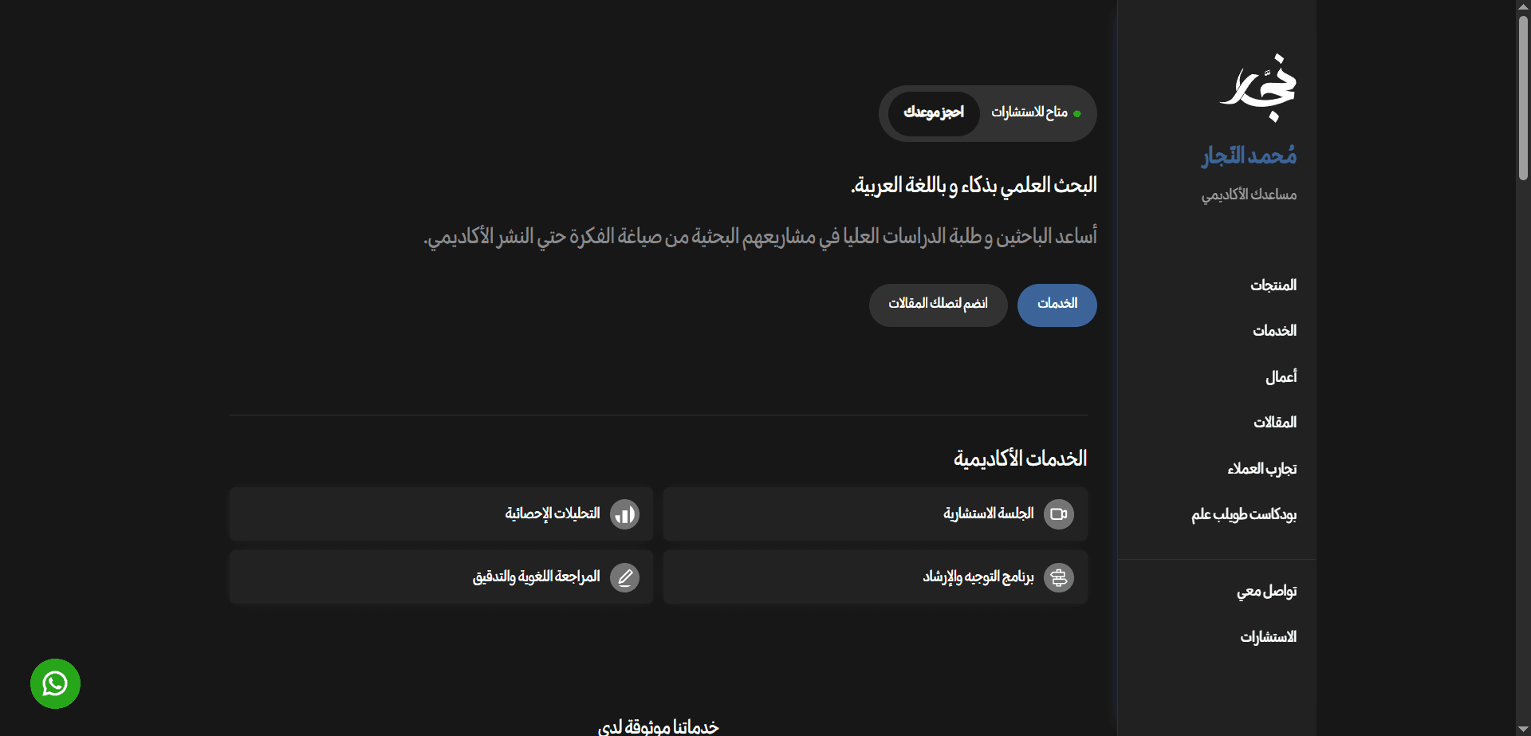Open بودكاست طويلب علم sidebar link
Viewport: 1531px width, 736px height.
tap(1244, 515)
